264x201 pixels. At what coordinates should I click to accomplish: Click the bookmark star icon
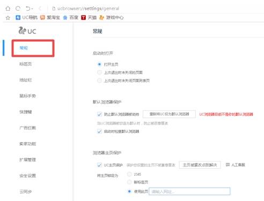[x=8, y=18]
